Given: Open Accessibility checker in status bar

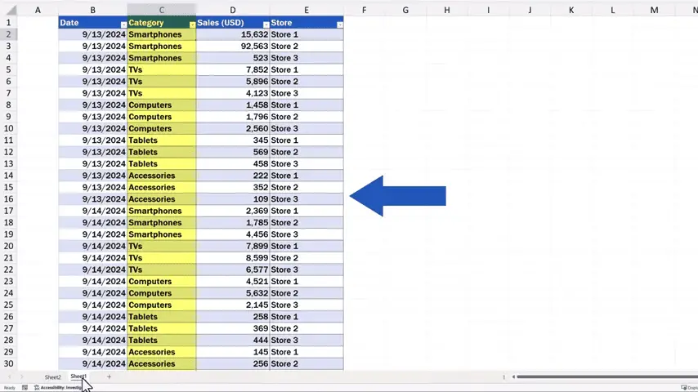Looking at the screenshot, I should tap(59, 388).
